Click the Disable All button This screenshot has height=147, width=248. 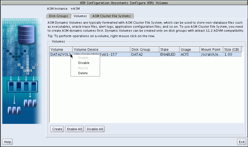95,129
